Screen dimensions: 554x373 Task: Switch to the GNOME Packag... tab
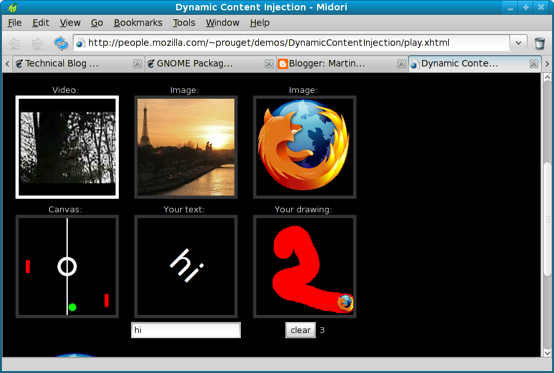coord(210,64)
